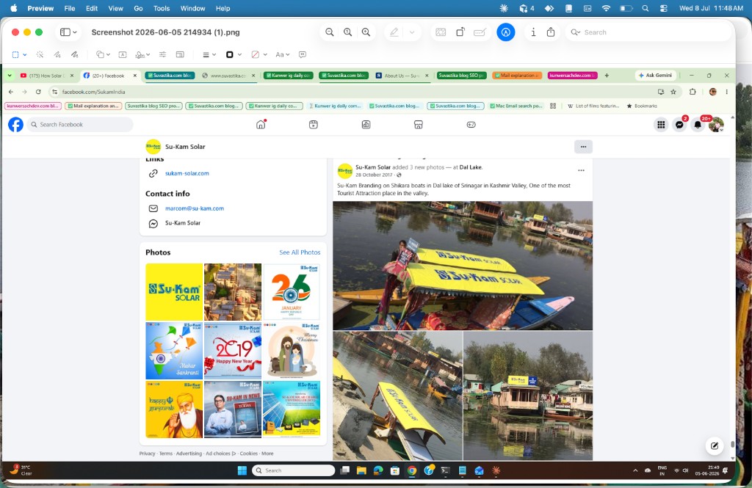
Task: Click the Search Facebook field in image
Action: pyautogui.click(x=79, y=125)
